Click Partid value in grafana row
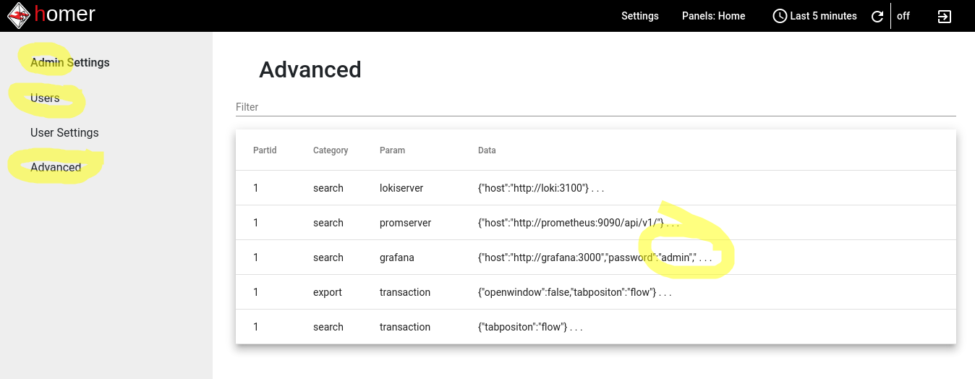Viewport: 975px width, 379px height. pos(256,257)
